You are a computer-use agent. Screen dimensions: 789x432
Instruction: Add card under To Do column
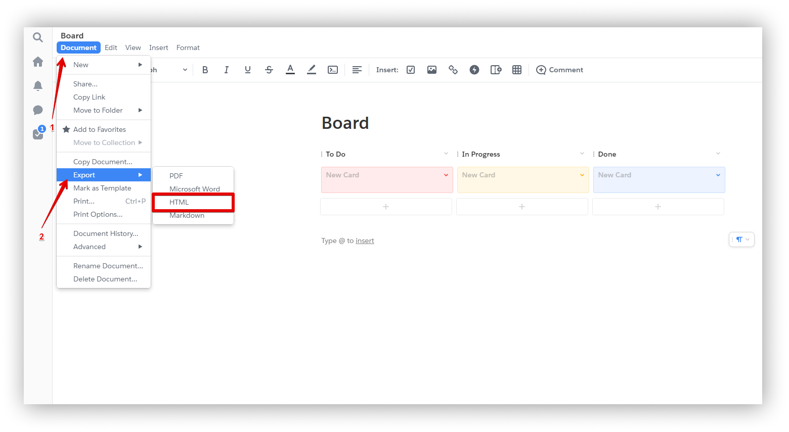click(386, 207)
